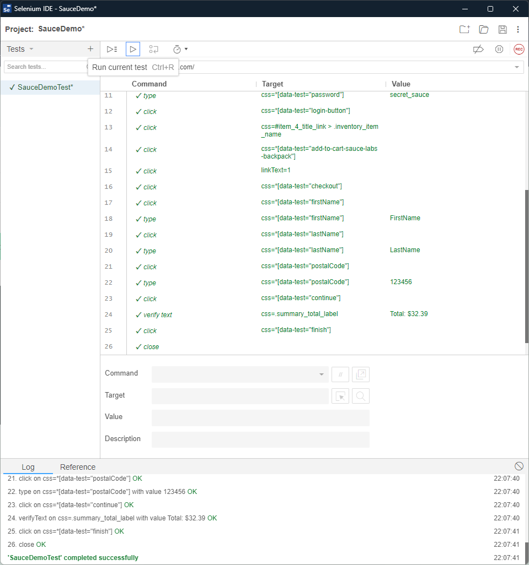The width and height of the screenshot is (529, 565).
Task: Open the test execution speed timer icon
Action: coord(177,49)
